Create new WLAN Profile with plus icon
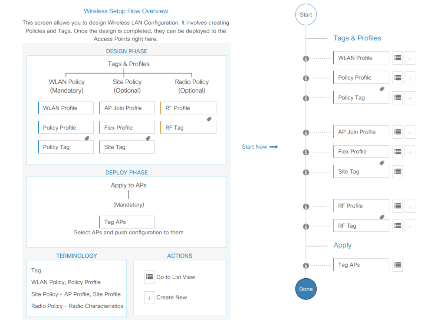This screenshot has height=320, width=444. coord(410,58)
